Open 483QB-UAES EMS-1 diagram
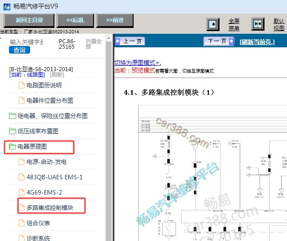287x241 pixels. tap(54, 177)
